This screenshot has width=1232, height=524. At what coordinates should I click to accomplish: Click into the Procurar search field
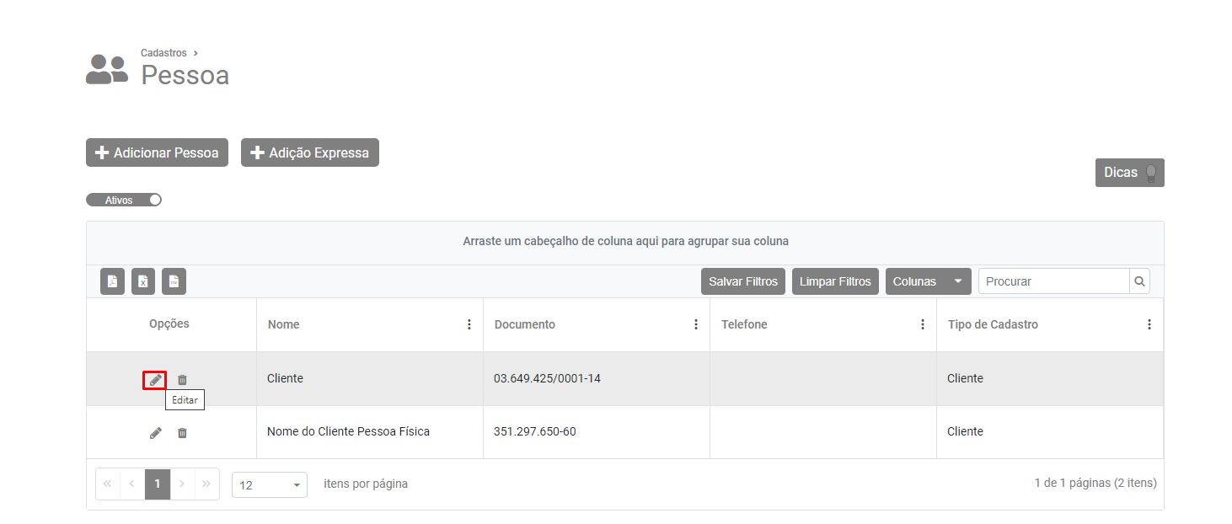1053,281
